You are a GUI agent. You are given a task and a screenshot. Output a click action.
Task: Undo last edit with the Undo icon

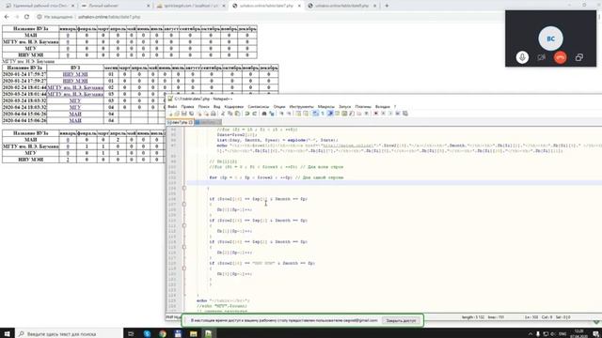[247, 114]
